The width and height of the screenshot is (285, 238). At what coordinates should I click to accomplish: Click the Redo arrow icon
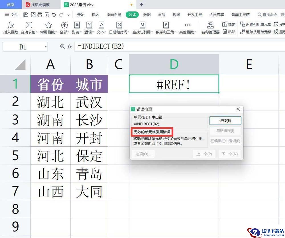[61, 15]
